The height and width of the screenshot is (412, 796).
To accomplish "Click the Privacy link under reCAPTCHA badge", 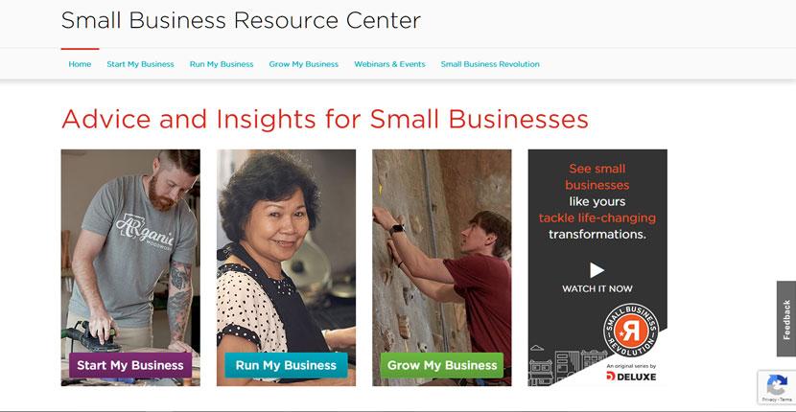I will [x=768, y=400].
